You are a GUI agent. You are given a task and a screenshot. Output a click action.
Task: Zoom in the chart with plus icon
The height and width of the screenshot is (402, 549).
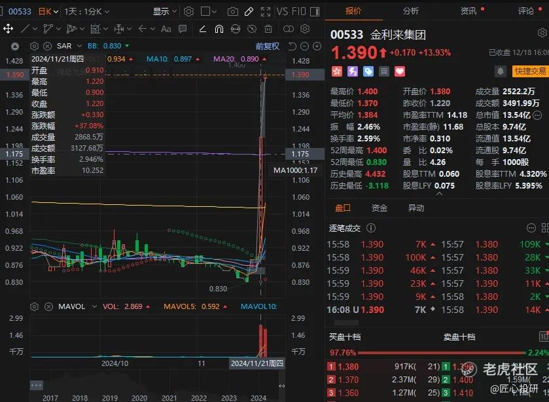tap(317, 46)
